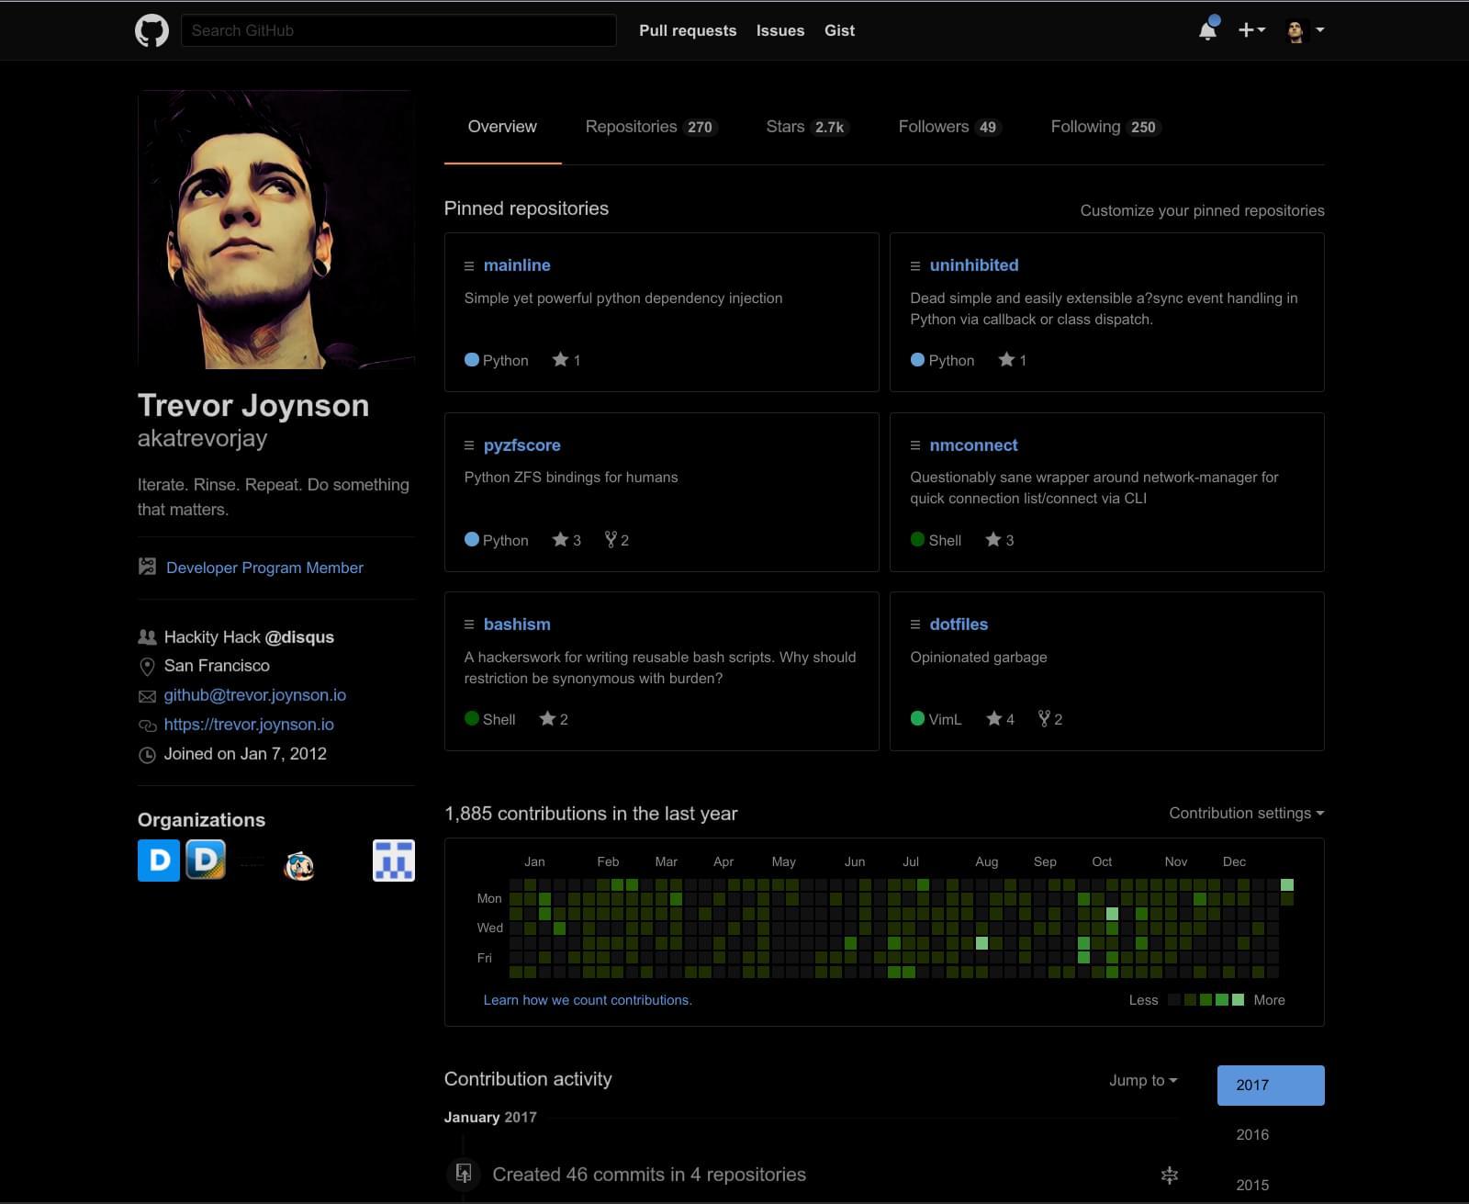Viewport: 1469px width, 1204px height.
Task: Open the nmconnect repository
Action: [x=973, y=445]
